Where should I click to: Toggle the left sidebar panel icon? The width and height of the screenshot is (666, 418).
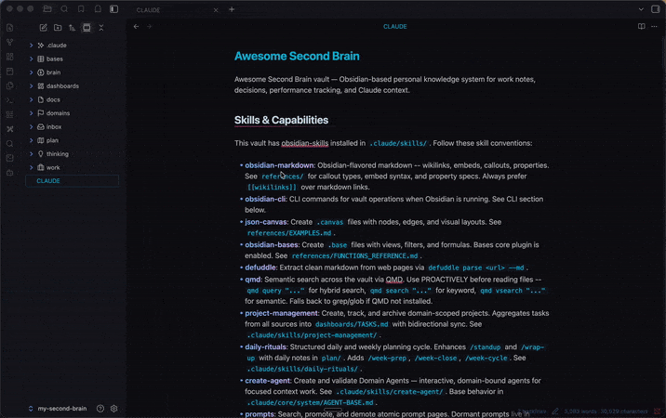tap(113, 9)
